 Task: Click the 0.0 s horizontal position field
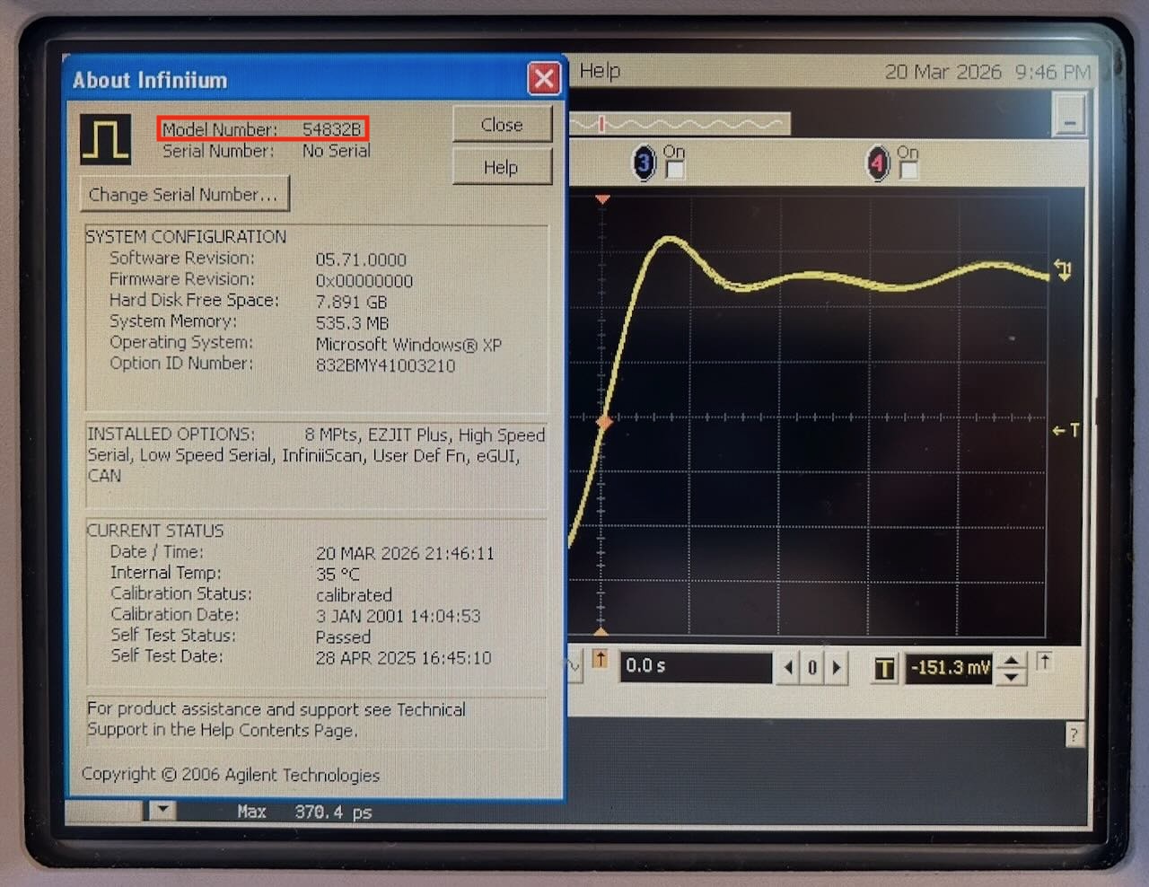(696, 666)
